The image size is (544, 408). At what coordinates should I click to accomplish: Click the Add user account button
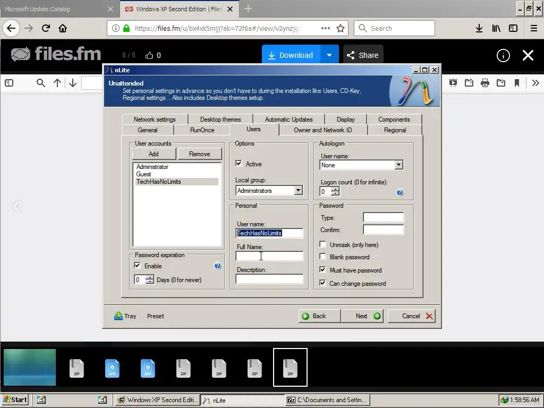point(154,154)
